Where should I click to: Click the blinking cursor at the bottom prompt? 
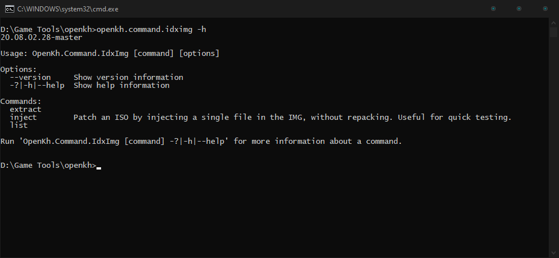[99, 168]
